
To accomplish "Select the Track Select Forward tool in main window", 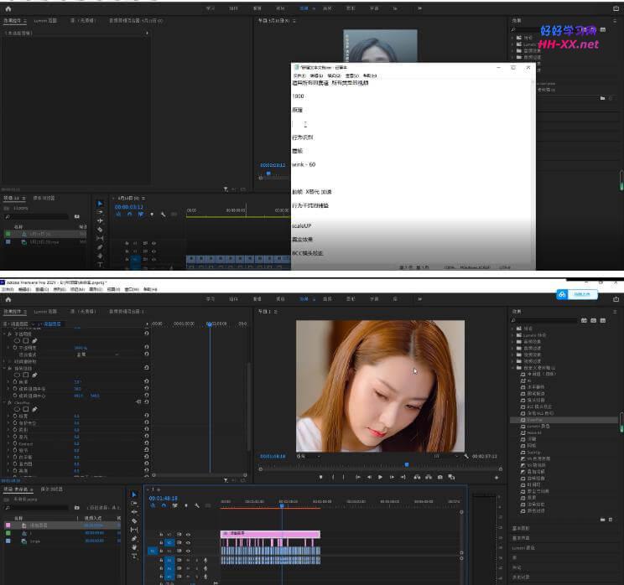I will click(134, 503).
